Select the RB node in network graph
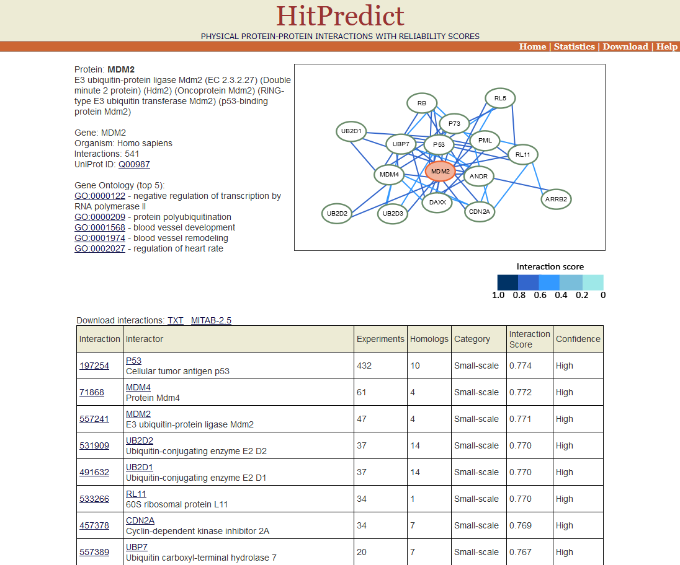Screen dimensions: 680x565 pyautogui.click(x=421, y=103)
